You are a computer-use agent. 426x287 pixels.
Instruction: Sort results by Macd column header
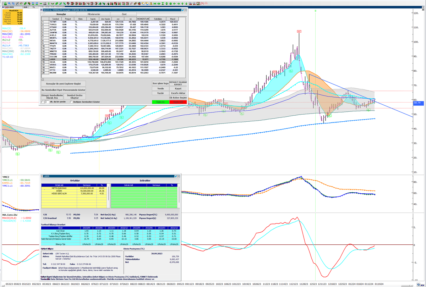[x=173, y=19]
